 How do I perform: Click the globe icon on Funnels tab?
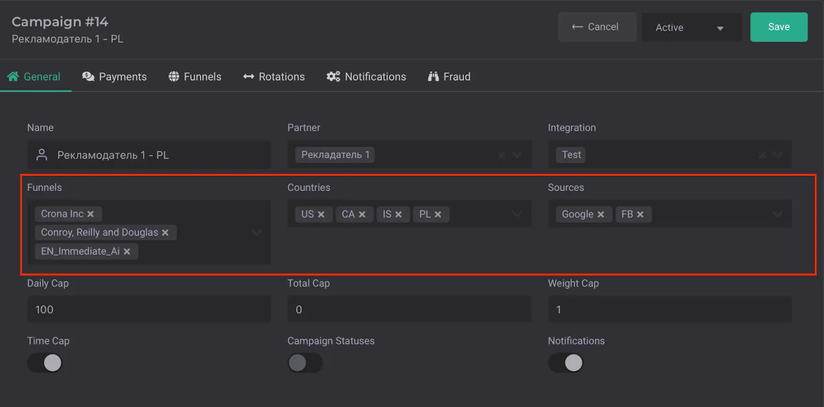(174, 77)
